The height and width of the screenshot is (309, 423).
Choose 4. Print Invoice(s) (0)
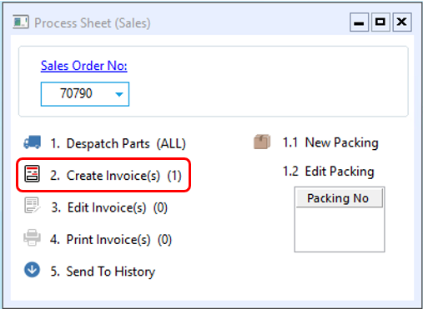click(111, 239)
